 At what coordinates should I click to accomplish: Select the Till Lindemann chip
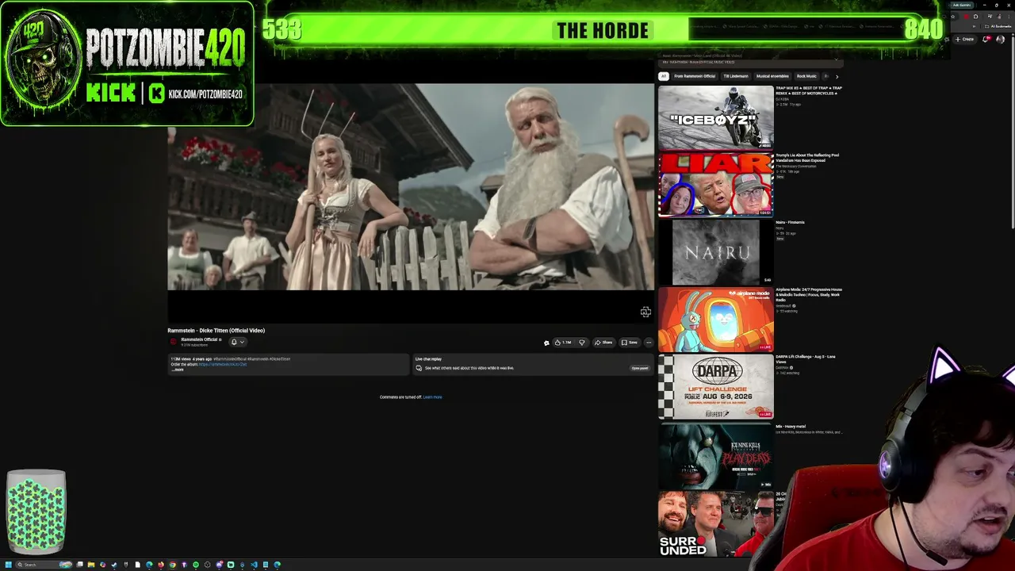[735, 76]
